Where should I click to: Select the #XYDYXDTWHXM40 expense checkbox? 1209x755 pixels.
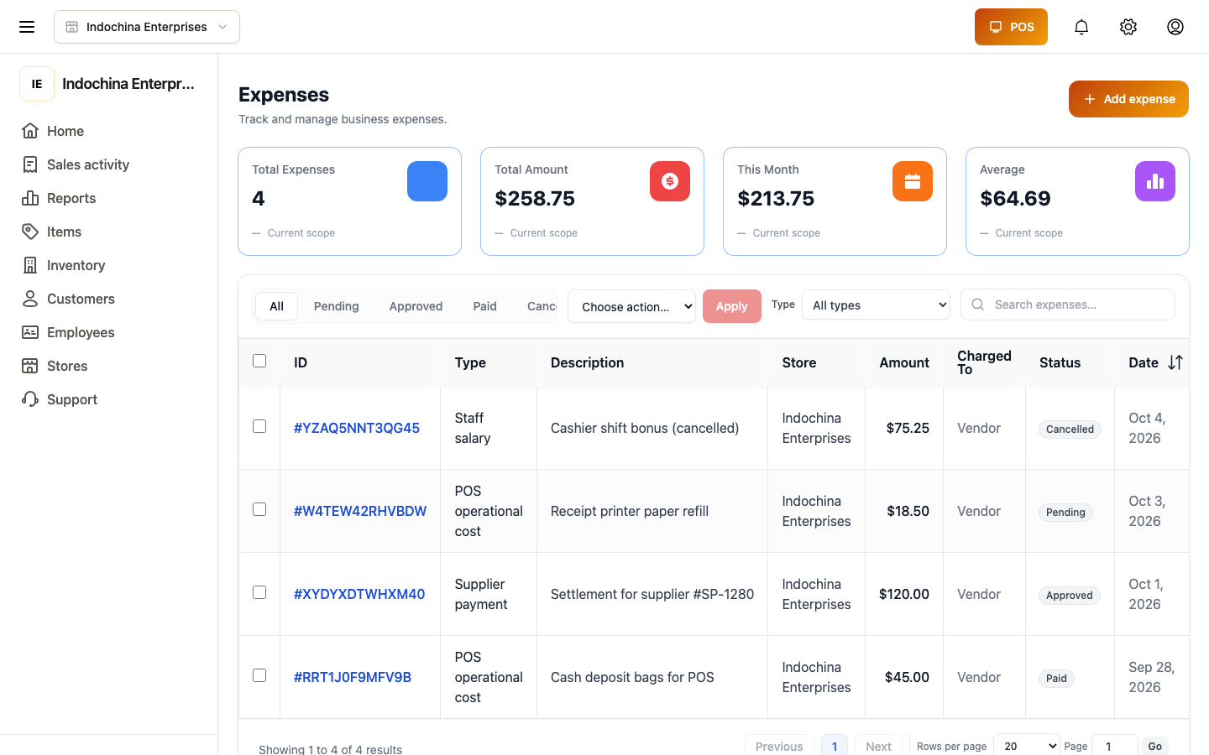pos(259,592)
